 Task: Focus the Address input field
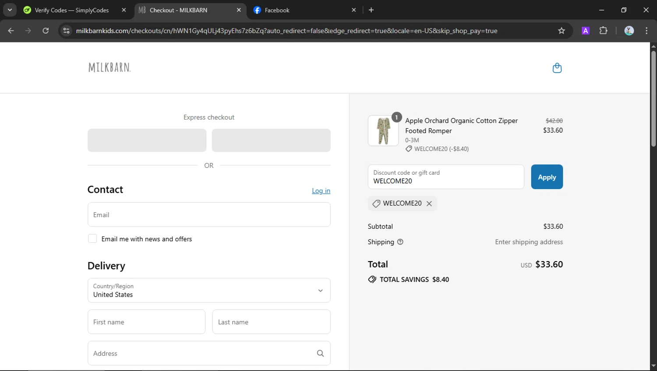(209, 353)
